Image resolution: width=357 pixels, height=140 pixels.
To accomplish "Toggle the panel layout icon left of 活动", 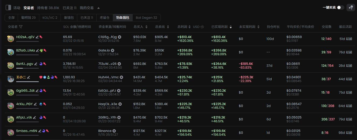I will [x=8, y=8].
